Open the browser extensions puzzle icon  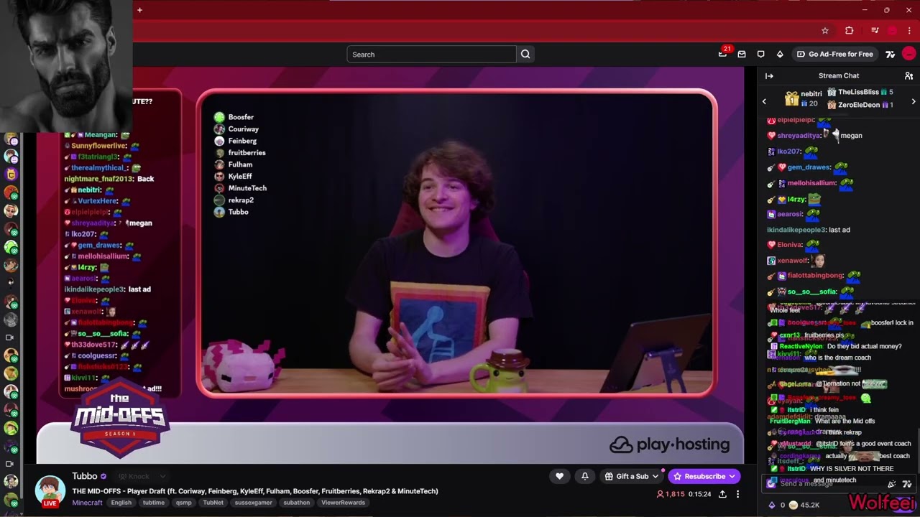[849, 31]
